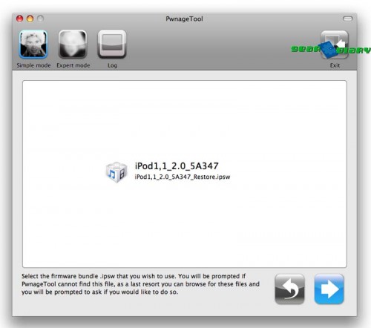Open the Log view icon
The image size is (371, 328).
coord(112,45)
